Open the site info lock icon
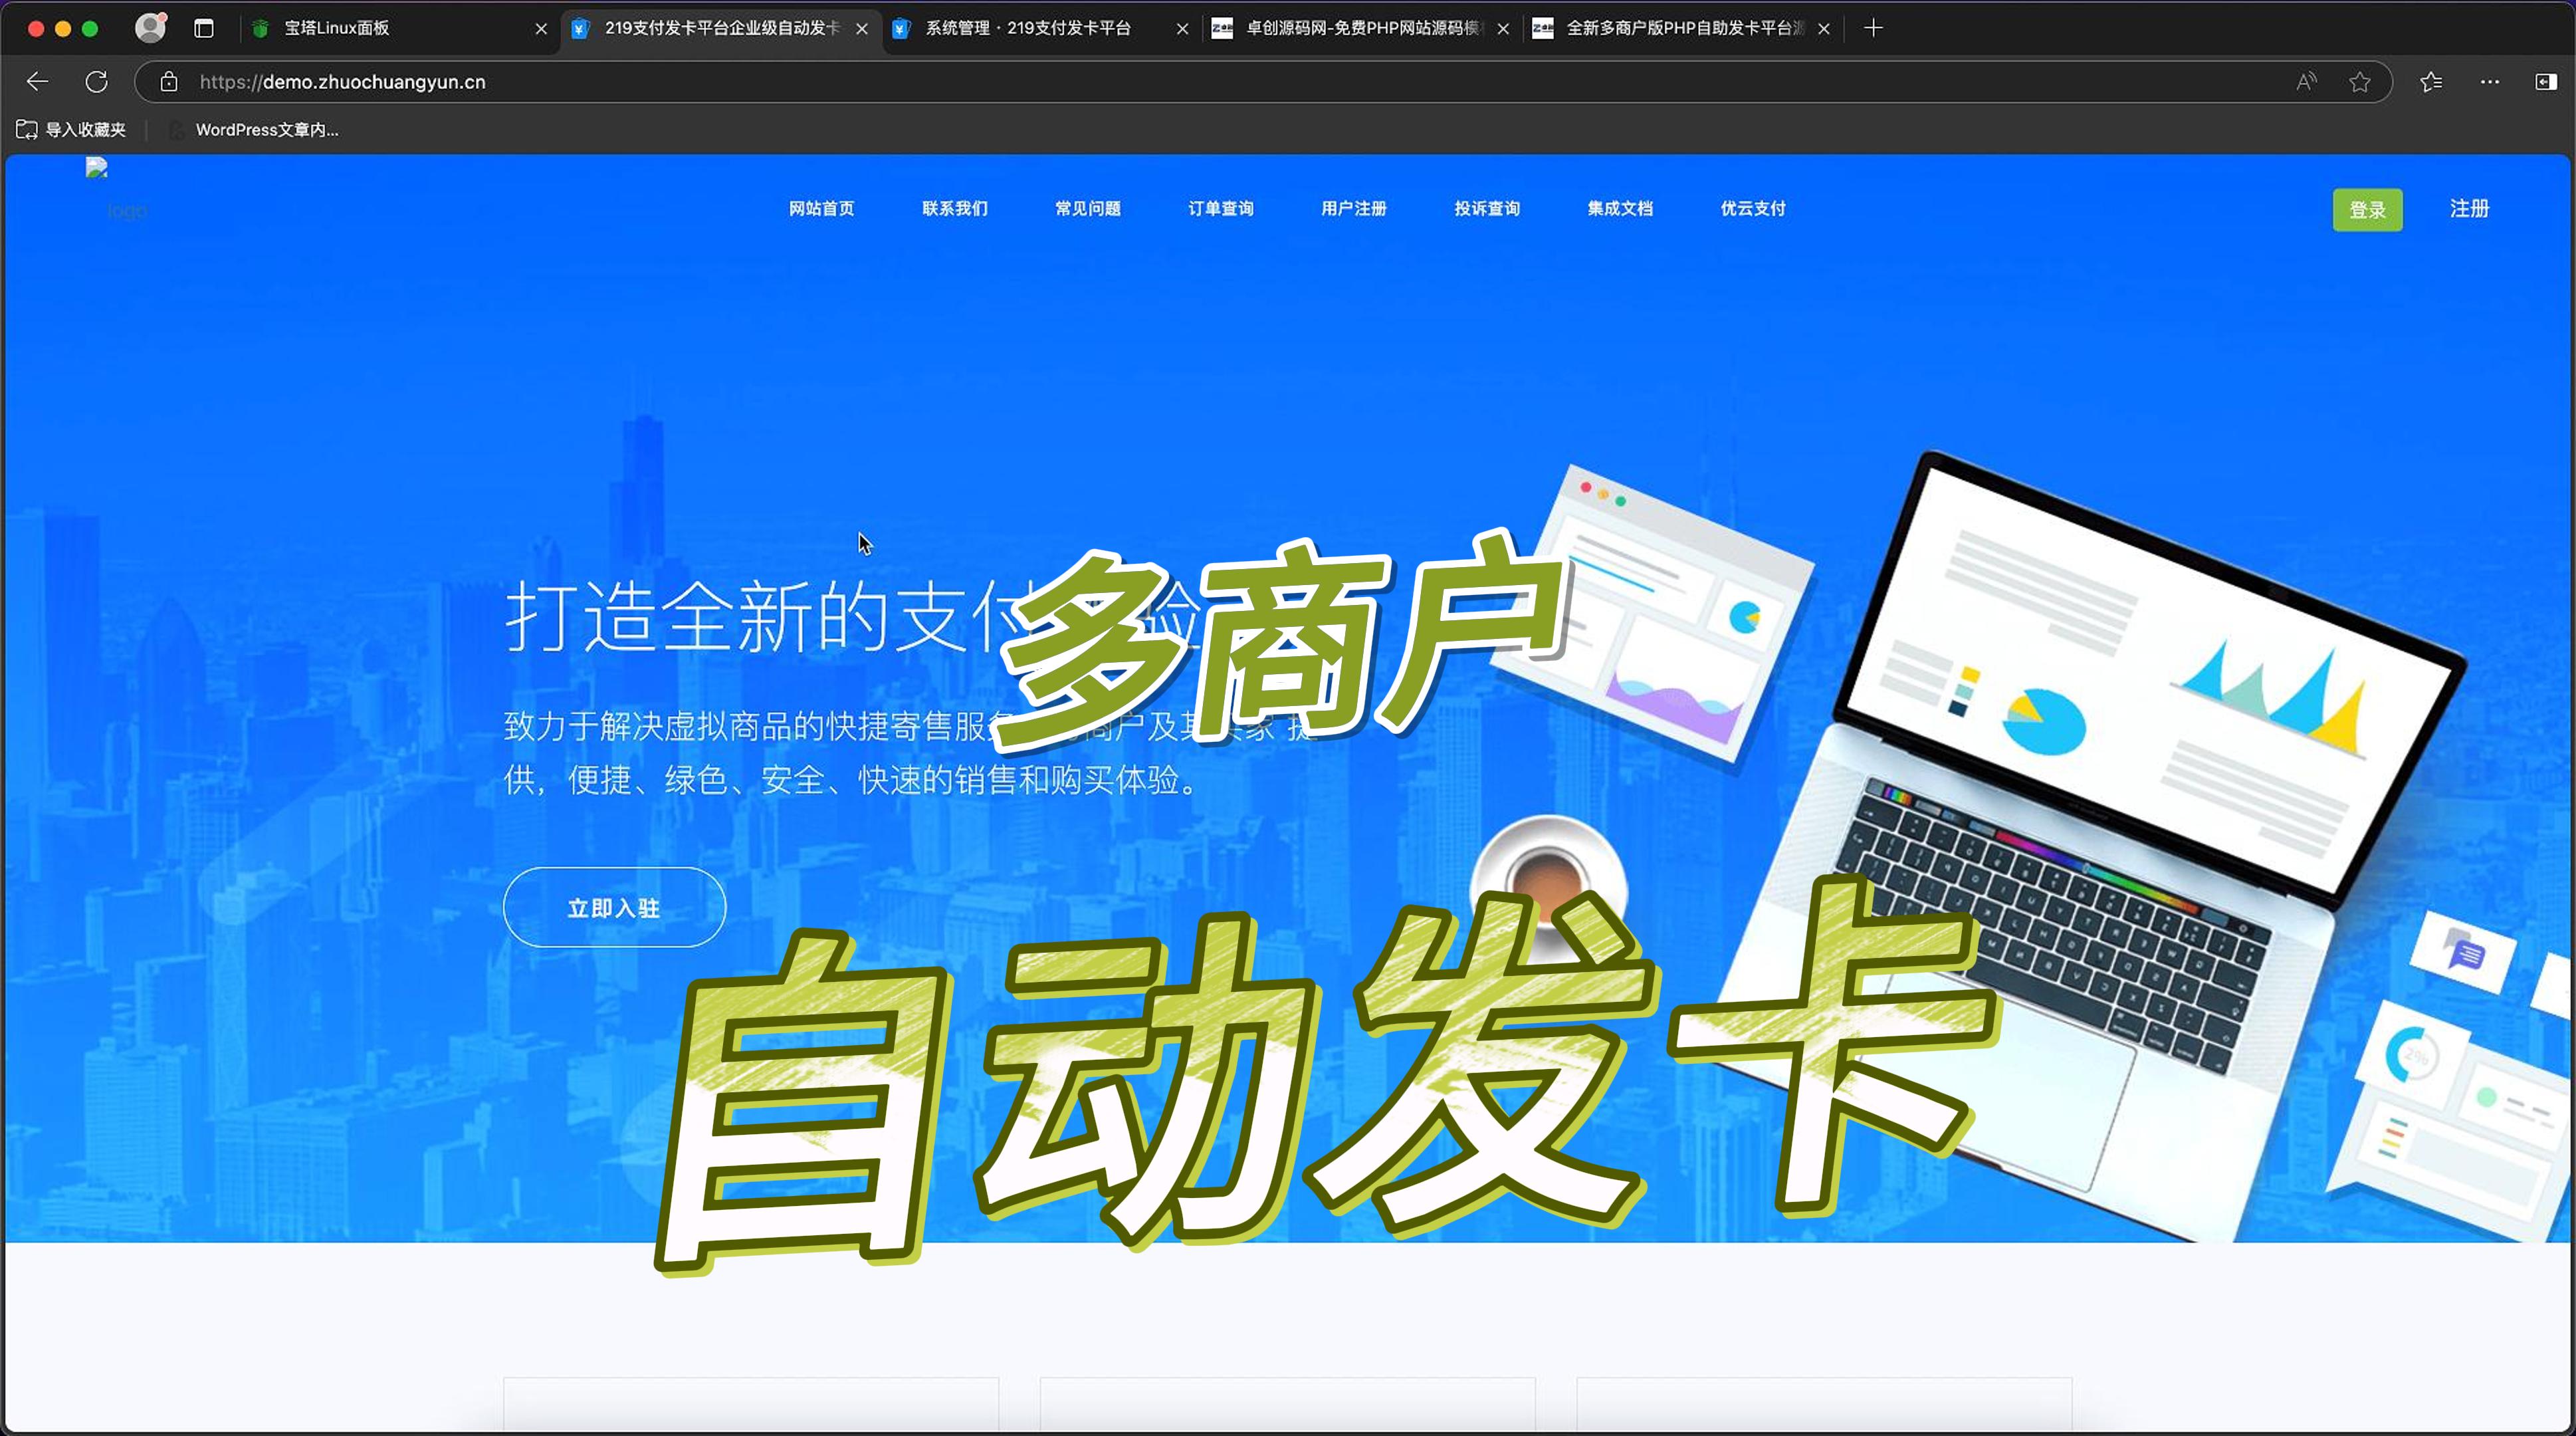The image size is (2576, 1436). pyautogui.click(x=169, y=82)
